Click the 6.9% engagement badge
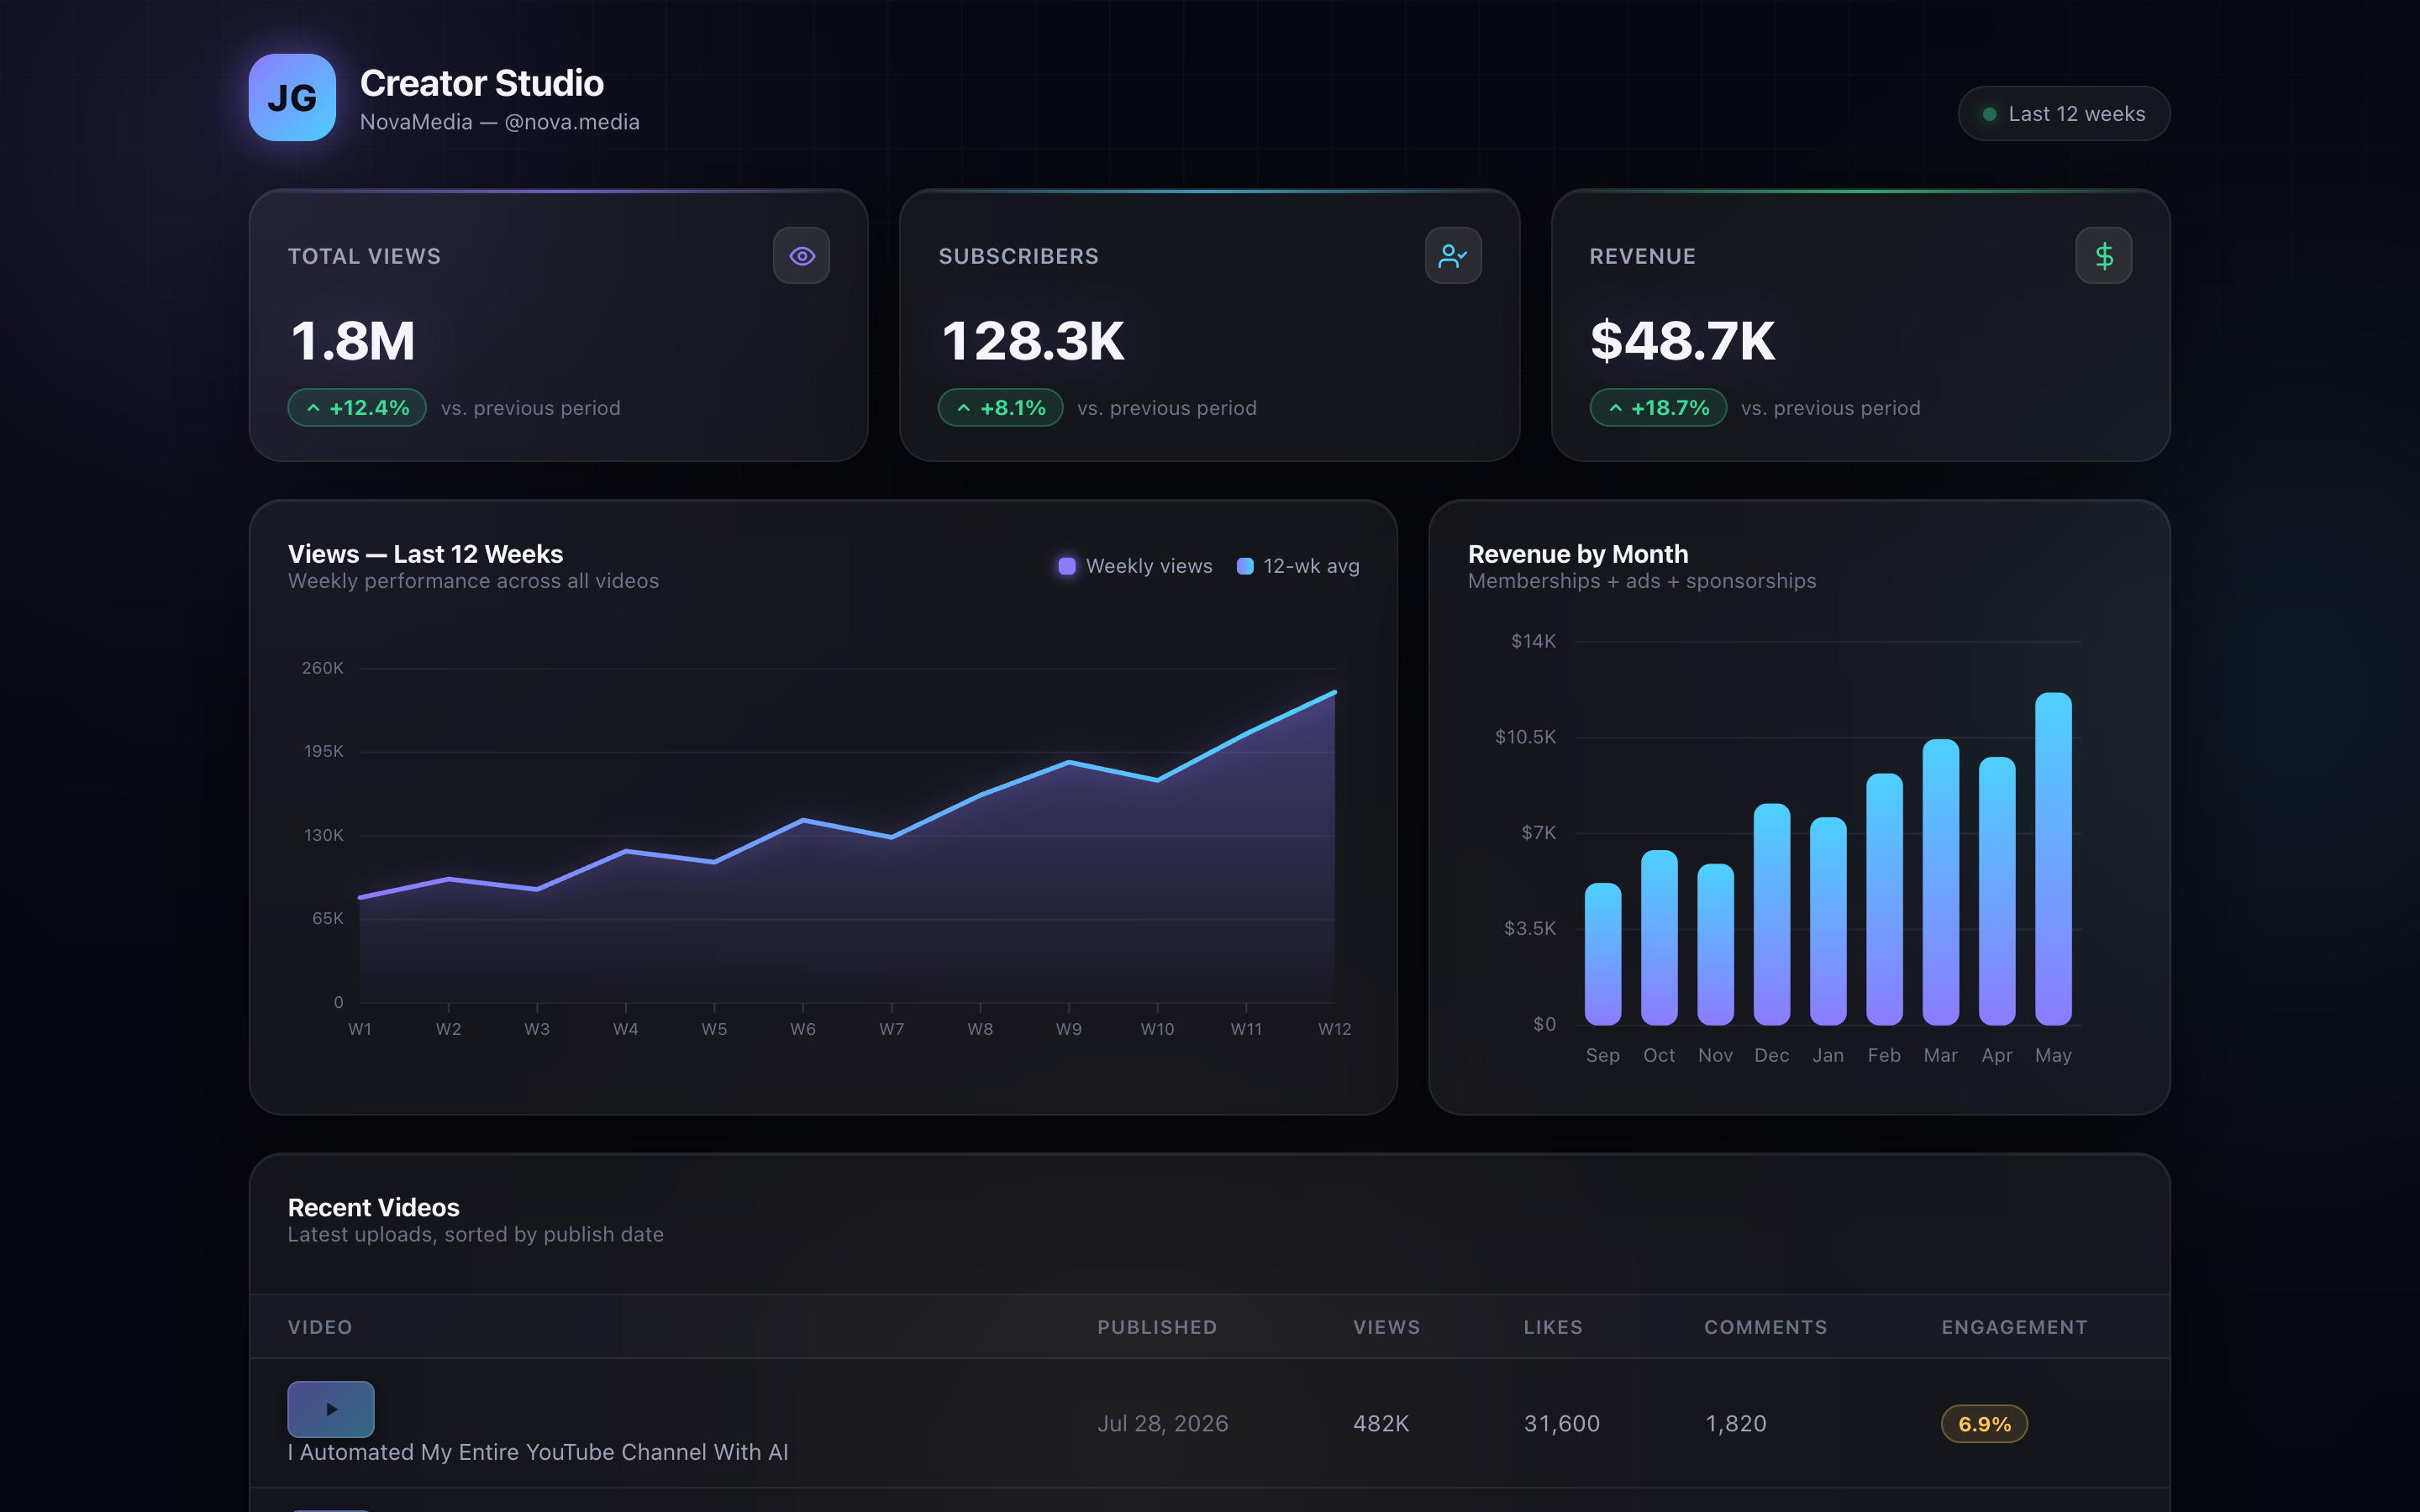 pos(1984,1424)
